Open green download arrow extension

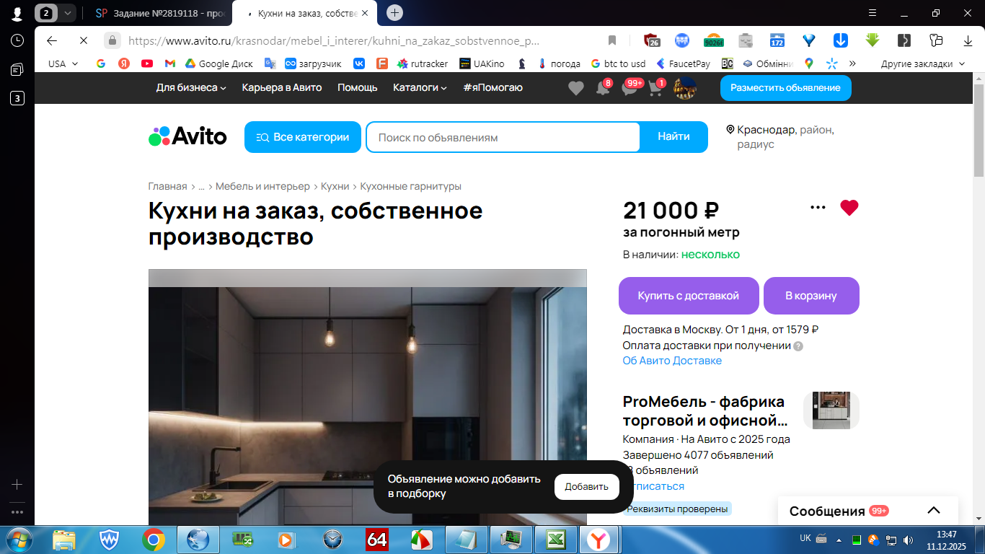pyautogui.click(x=873, y=40)
